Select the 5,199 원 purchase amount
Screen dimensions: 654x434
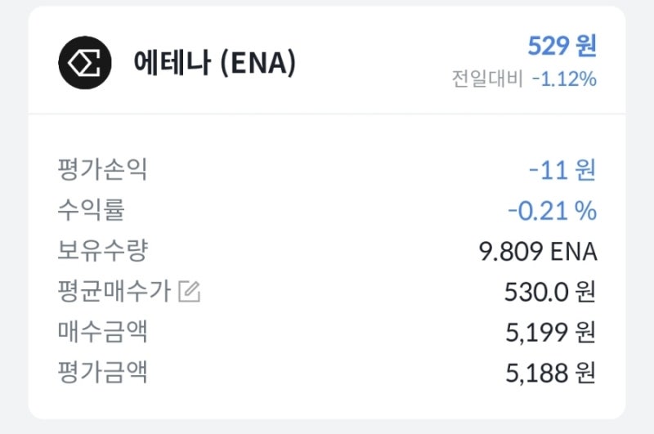click(x=551, y=333)
